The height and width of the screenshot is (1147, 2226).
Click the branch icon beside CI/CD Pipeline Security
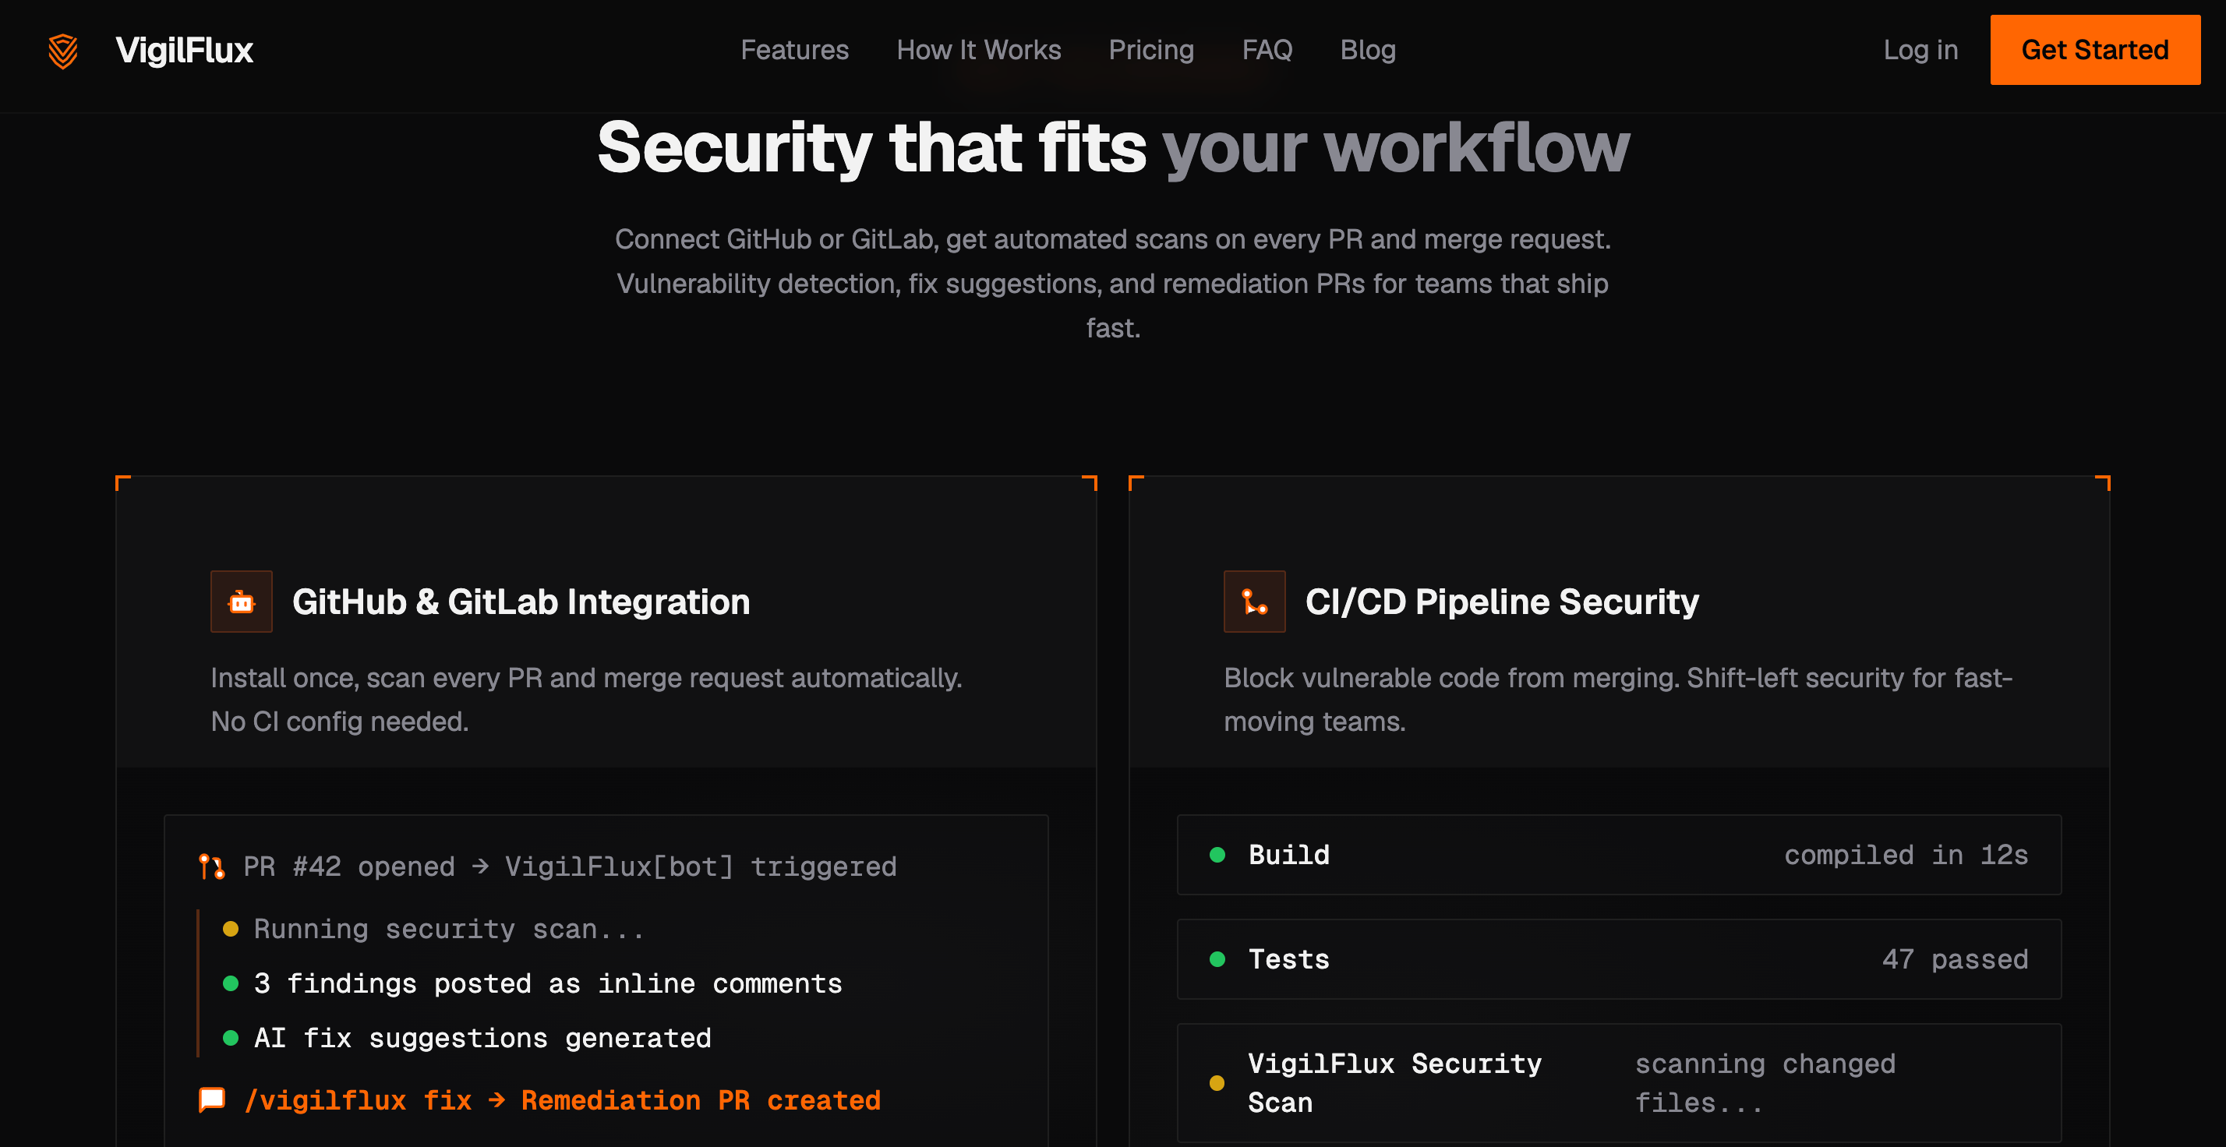coord(1254,602)
